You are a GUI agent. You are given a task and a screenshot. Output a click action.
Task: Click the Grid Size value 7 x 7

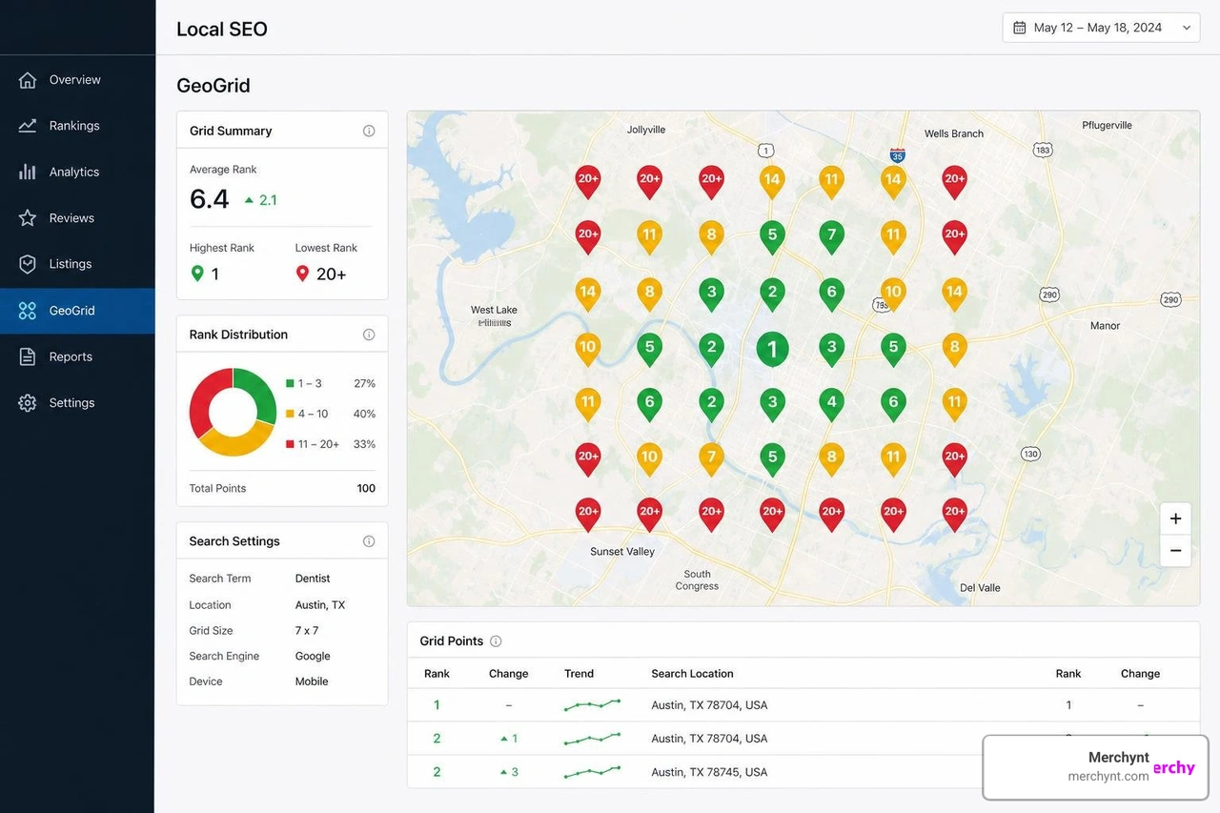click(x=307, y=631)
